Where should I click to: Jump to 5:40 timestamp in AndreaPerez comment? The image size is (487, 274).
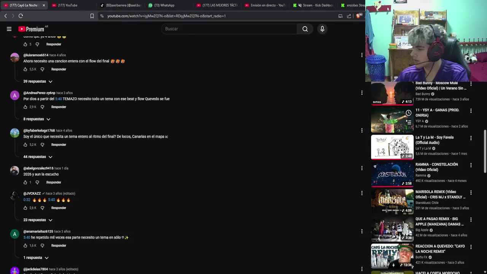coord(59,99)
